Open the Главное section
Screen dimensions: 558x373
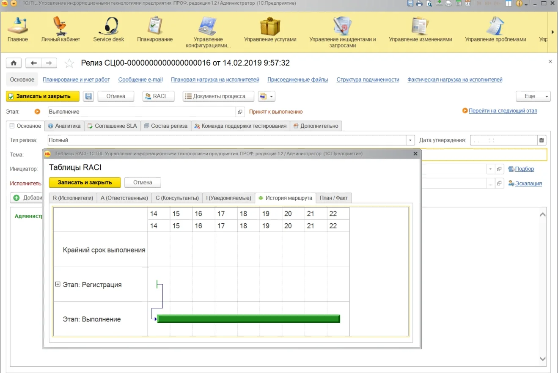point(17,30)
